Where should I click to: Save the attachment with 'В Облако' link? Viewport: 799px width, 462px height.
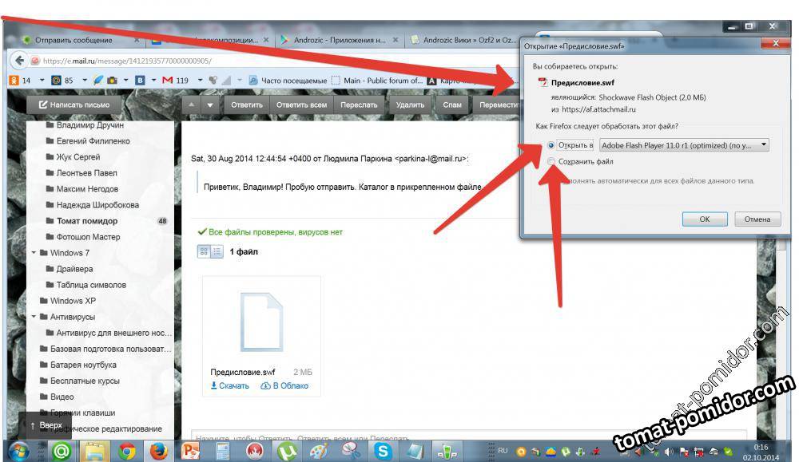point(284,386)
